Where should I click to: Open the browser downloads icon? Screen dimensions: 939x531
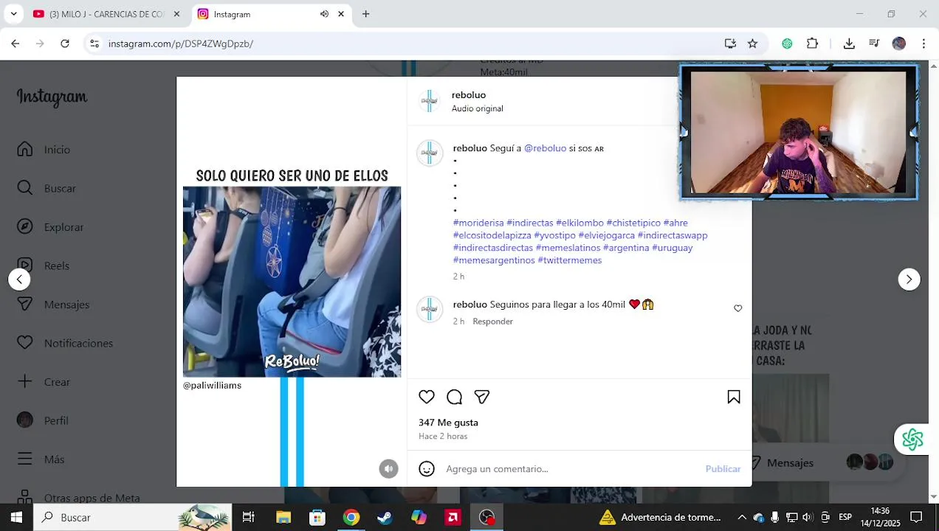click(x=849, y=44)
